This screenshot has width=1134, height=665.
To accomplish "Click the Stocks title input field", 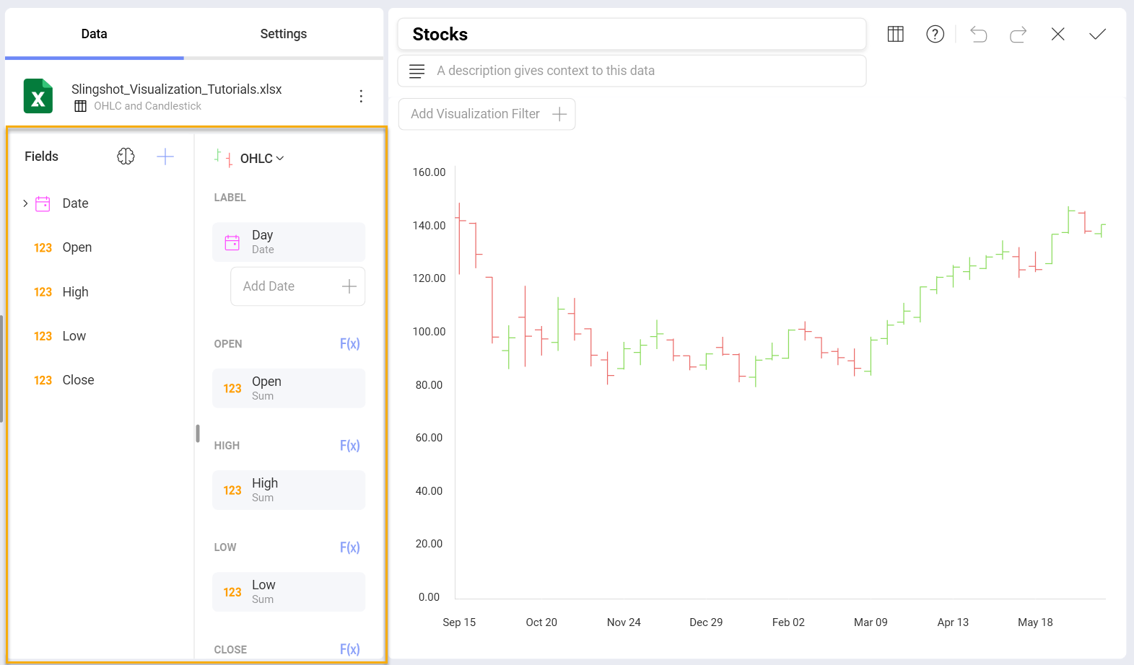I will click(632, 35).
